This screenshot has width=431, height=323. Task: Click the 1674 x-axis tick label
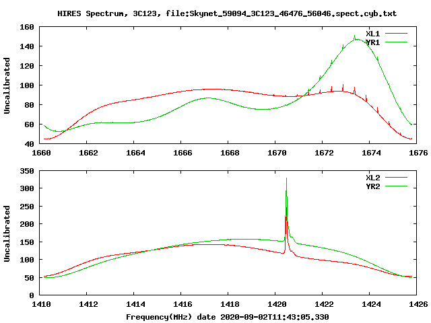(x=371, y=153)
